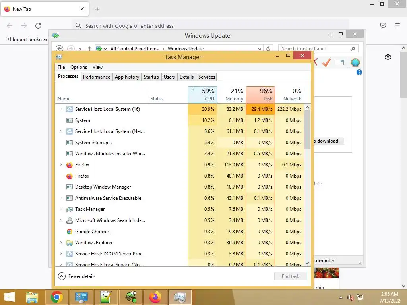Switch to the App history tab
407x305 pixels.
coord(127,77)
